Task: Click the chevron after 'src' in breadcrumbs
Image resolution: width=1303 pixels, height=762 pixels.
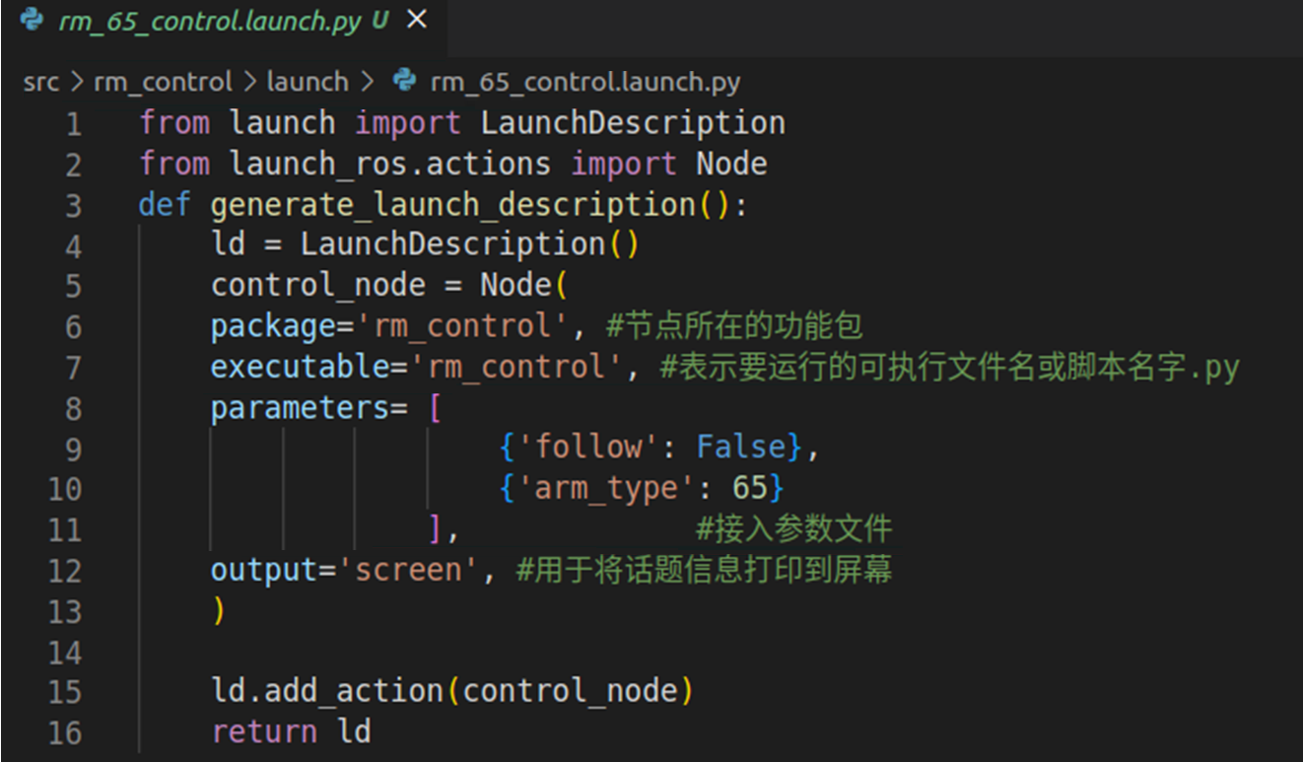Action: pyautogui.click(x=77, y=82)
